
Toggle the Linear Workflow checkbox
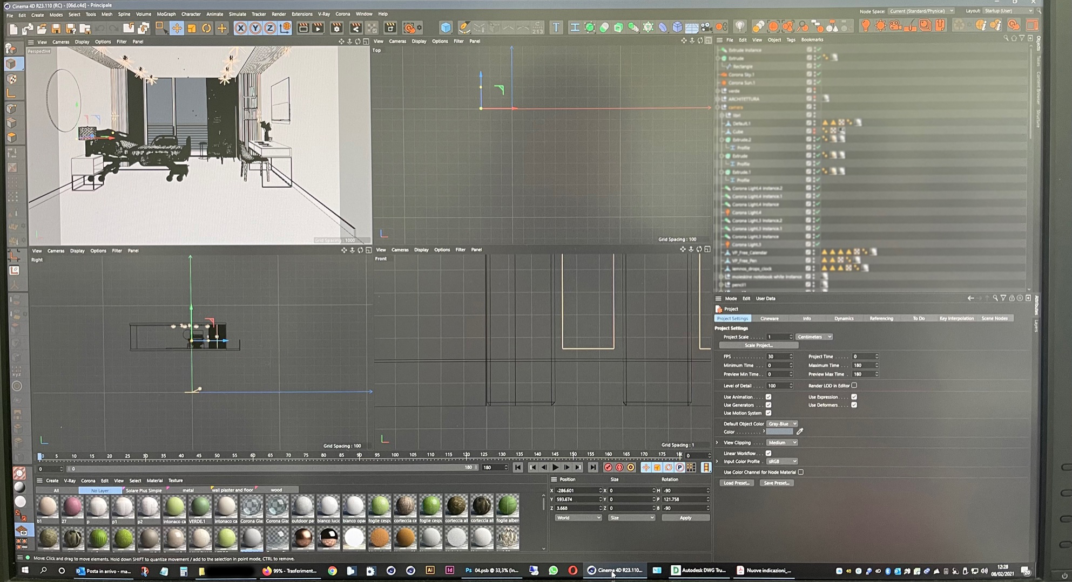click(768, 454)
